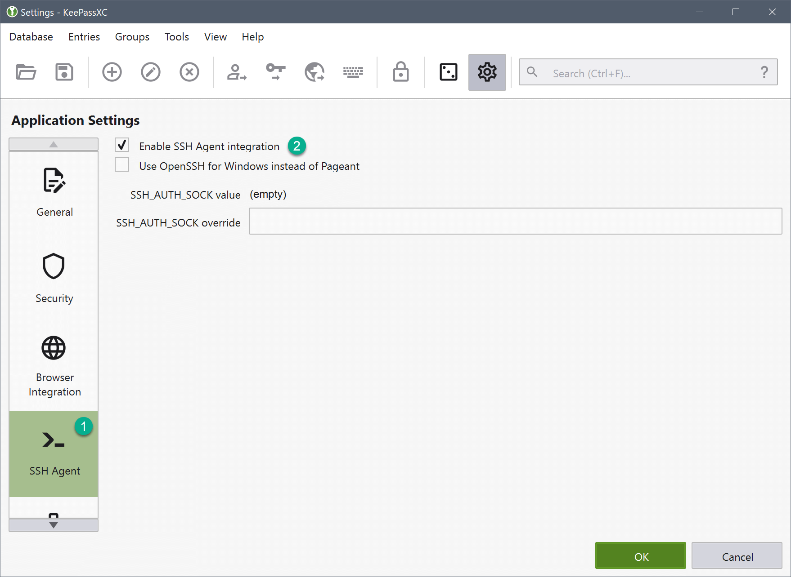Click the Copy URL globe icon

coord(315,72)
